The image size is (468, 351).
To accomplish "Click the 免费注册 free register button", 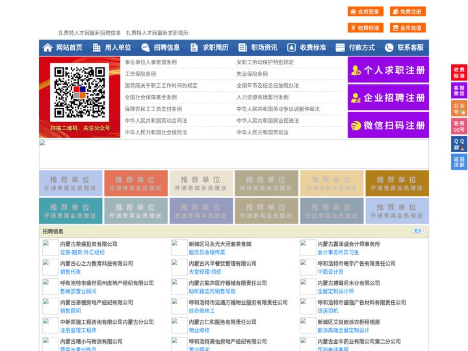I will pos(408,12).
